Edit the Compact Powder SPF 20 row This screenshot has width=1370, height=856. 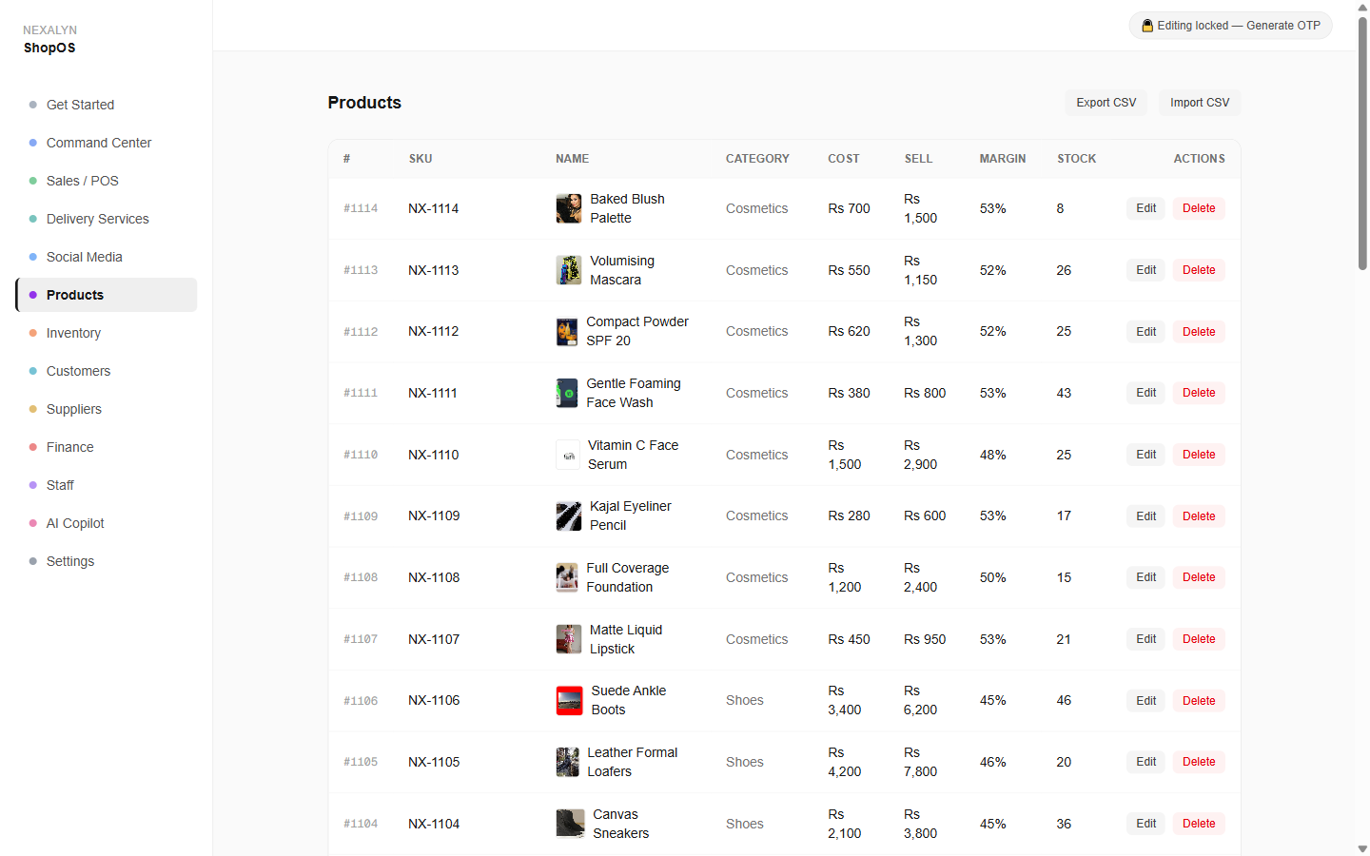point(1146,332)
